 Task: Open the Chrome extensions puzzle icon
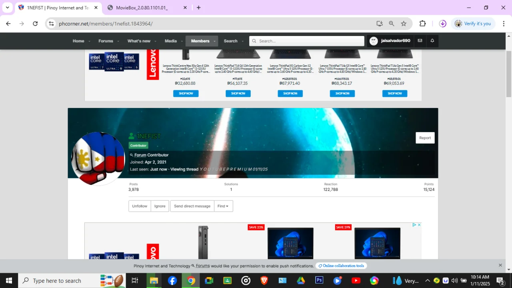[x=422, y=24]
